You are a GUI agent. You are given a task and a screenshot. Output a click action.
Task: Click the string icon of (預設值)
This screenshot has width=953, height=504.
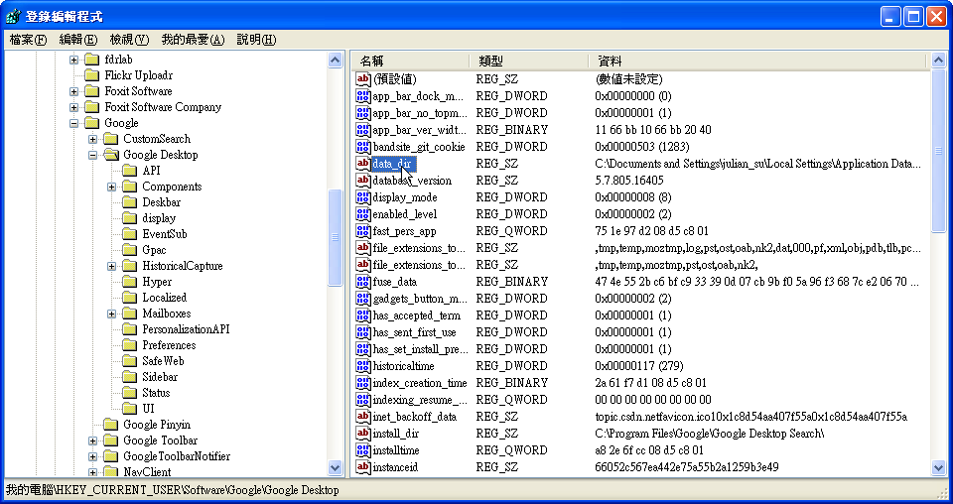point(363,79)
